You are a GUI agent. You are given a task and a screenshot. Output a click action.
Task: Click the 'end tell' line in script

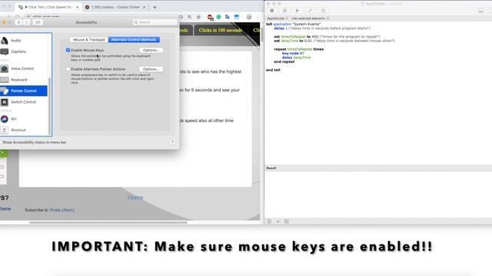(273, 70)
